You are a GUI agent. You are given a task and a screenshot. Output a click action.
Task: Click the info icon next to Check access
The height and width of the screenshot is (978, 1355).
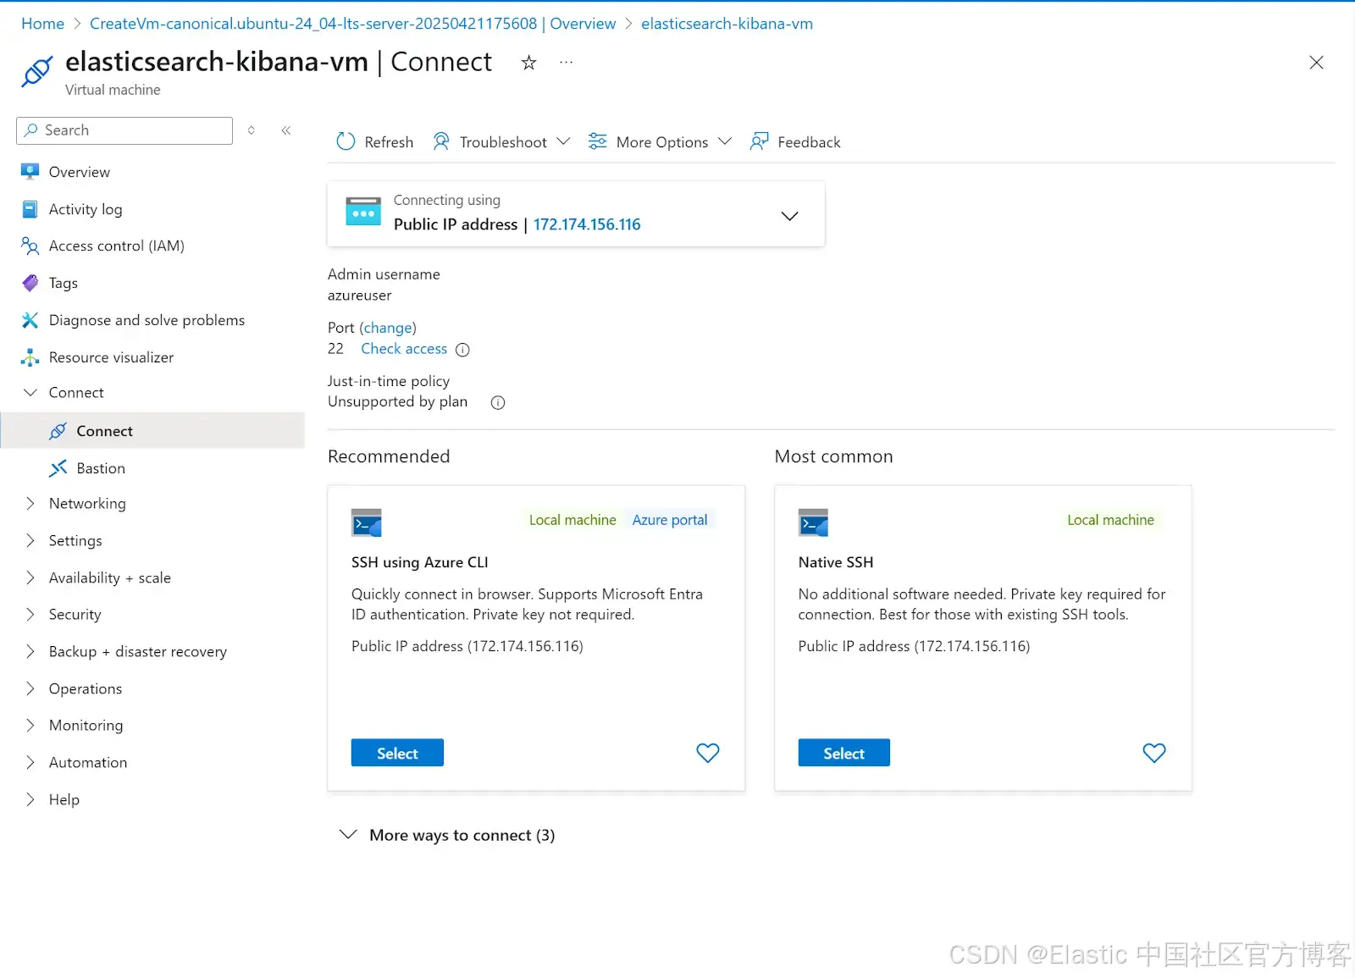[462, 350]
